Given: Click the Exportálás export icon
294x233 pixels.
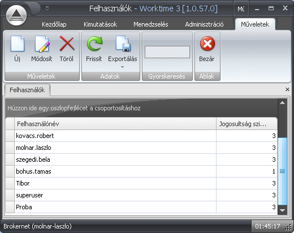Looking at the screenshot, I should (123, 44).
